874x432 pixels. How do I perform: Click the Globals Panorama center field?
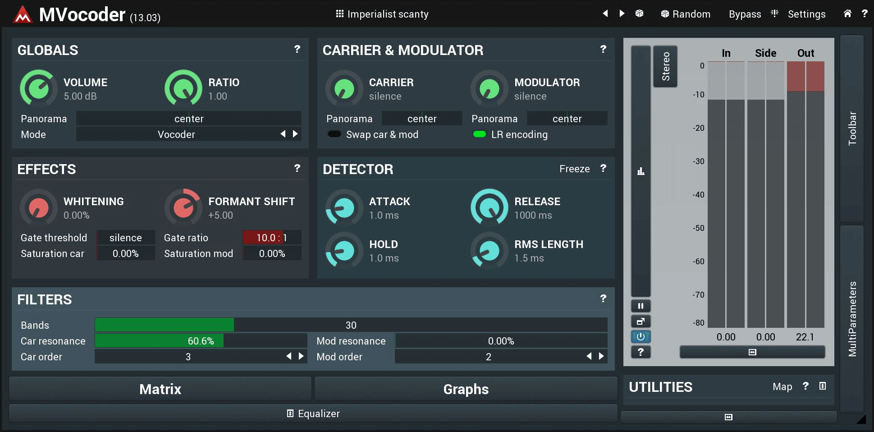(189, 119)
